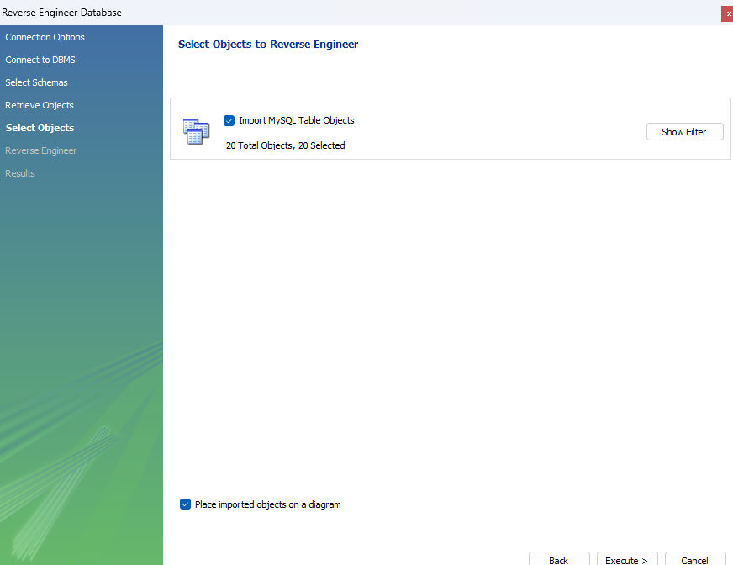Click the Show Filter button
The width and height of the screenshot is (733, 565).
(x=684, y=132)
